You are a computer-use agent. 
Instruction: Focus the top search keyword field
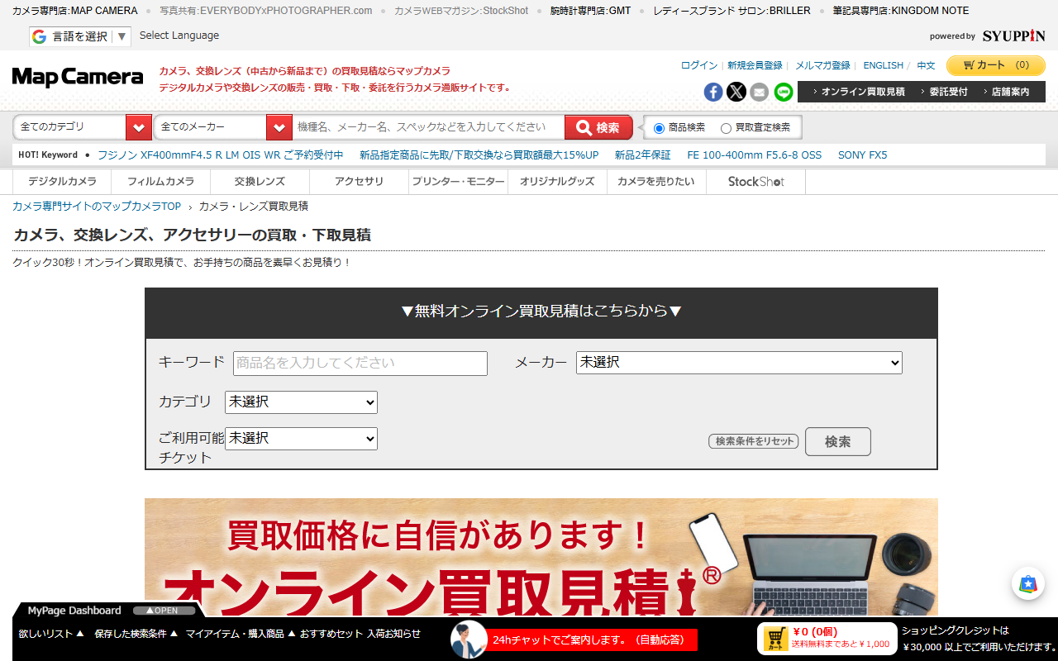429,127
